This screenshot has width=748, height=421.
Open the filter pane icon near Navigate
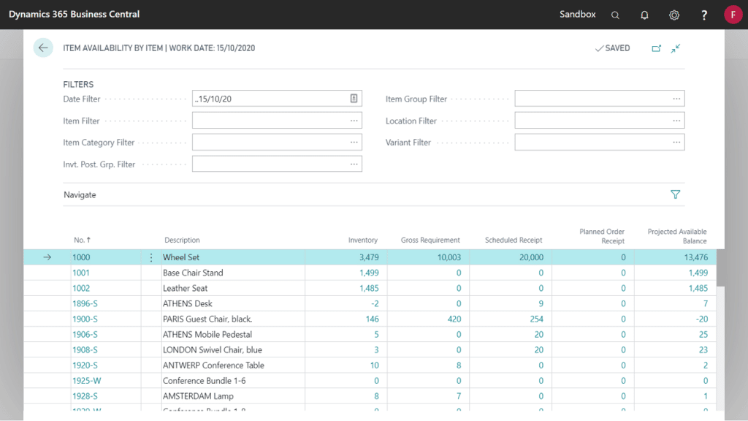[675, 194]
